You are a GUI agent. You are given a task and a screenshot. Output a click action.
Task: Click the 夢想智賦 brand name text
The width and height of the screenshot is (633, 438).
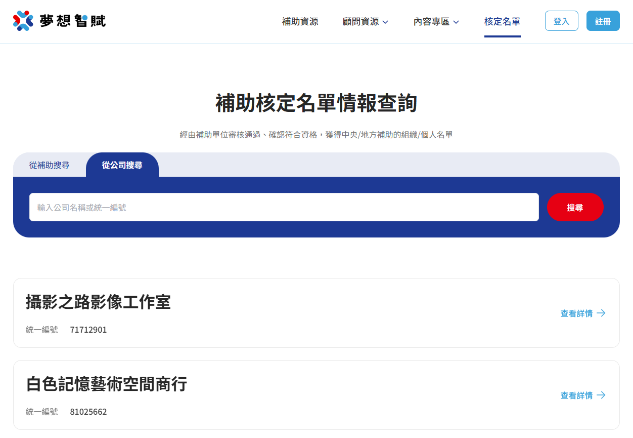(73, 21)
